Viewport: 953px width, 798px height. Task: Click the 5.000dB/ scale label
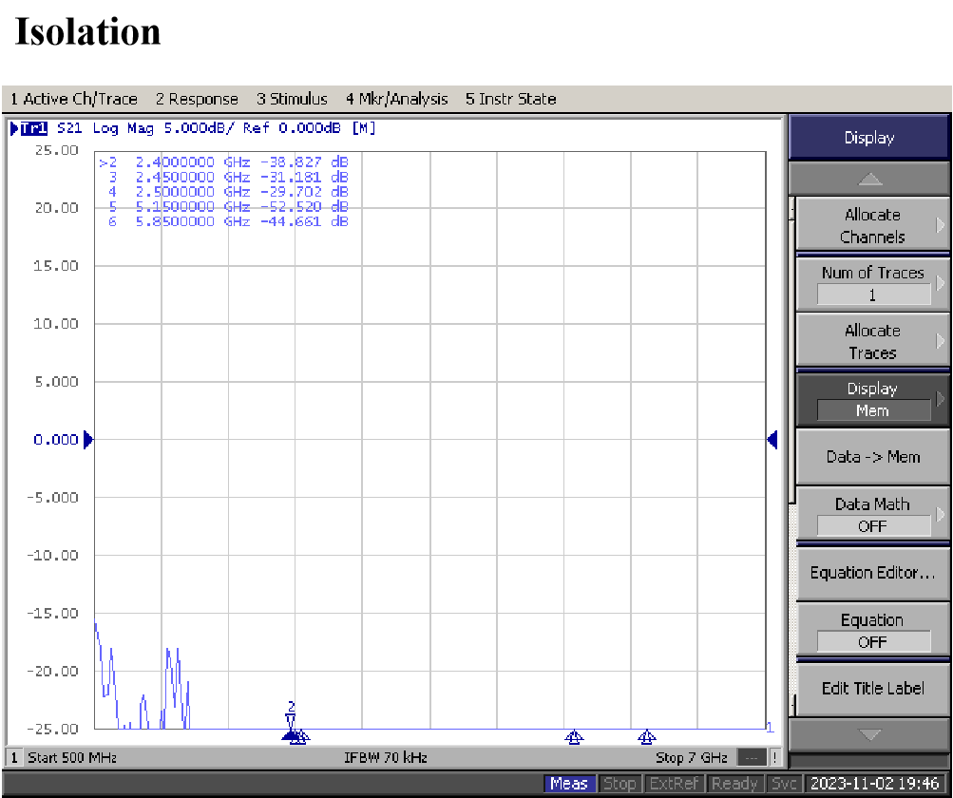pyautogui.click(x=199, y=128)
